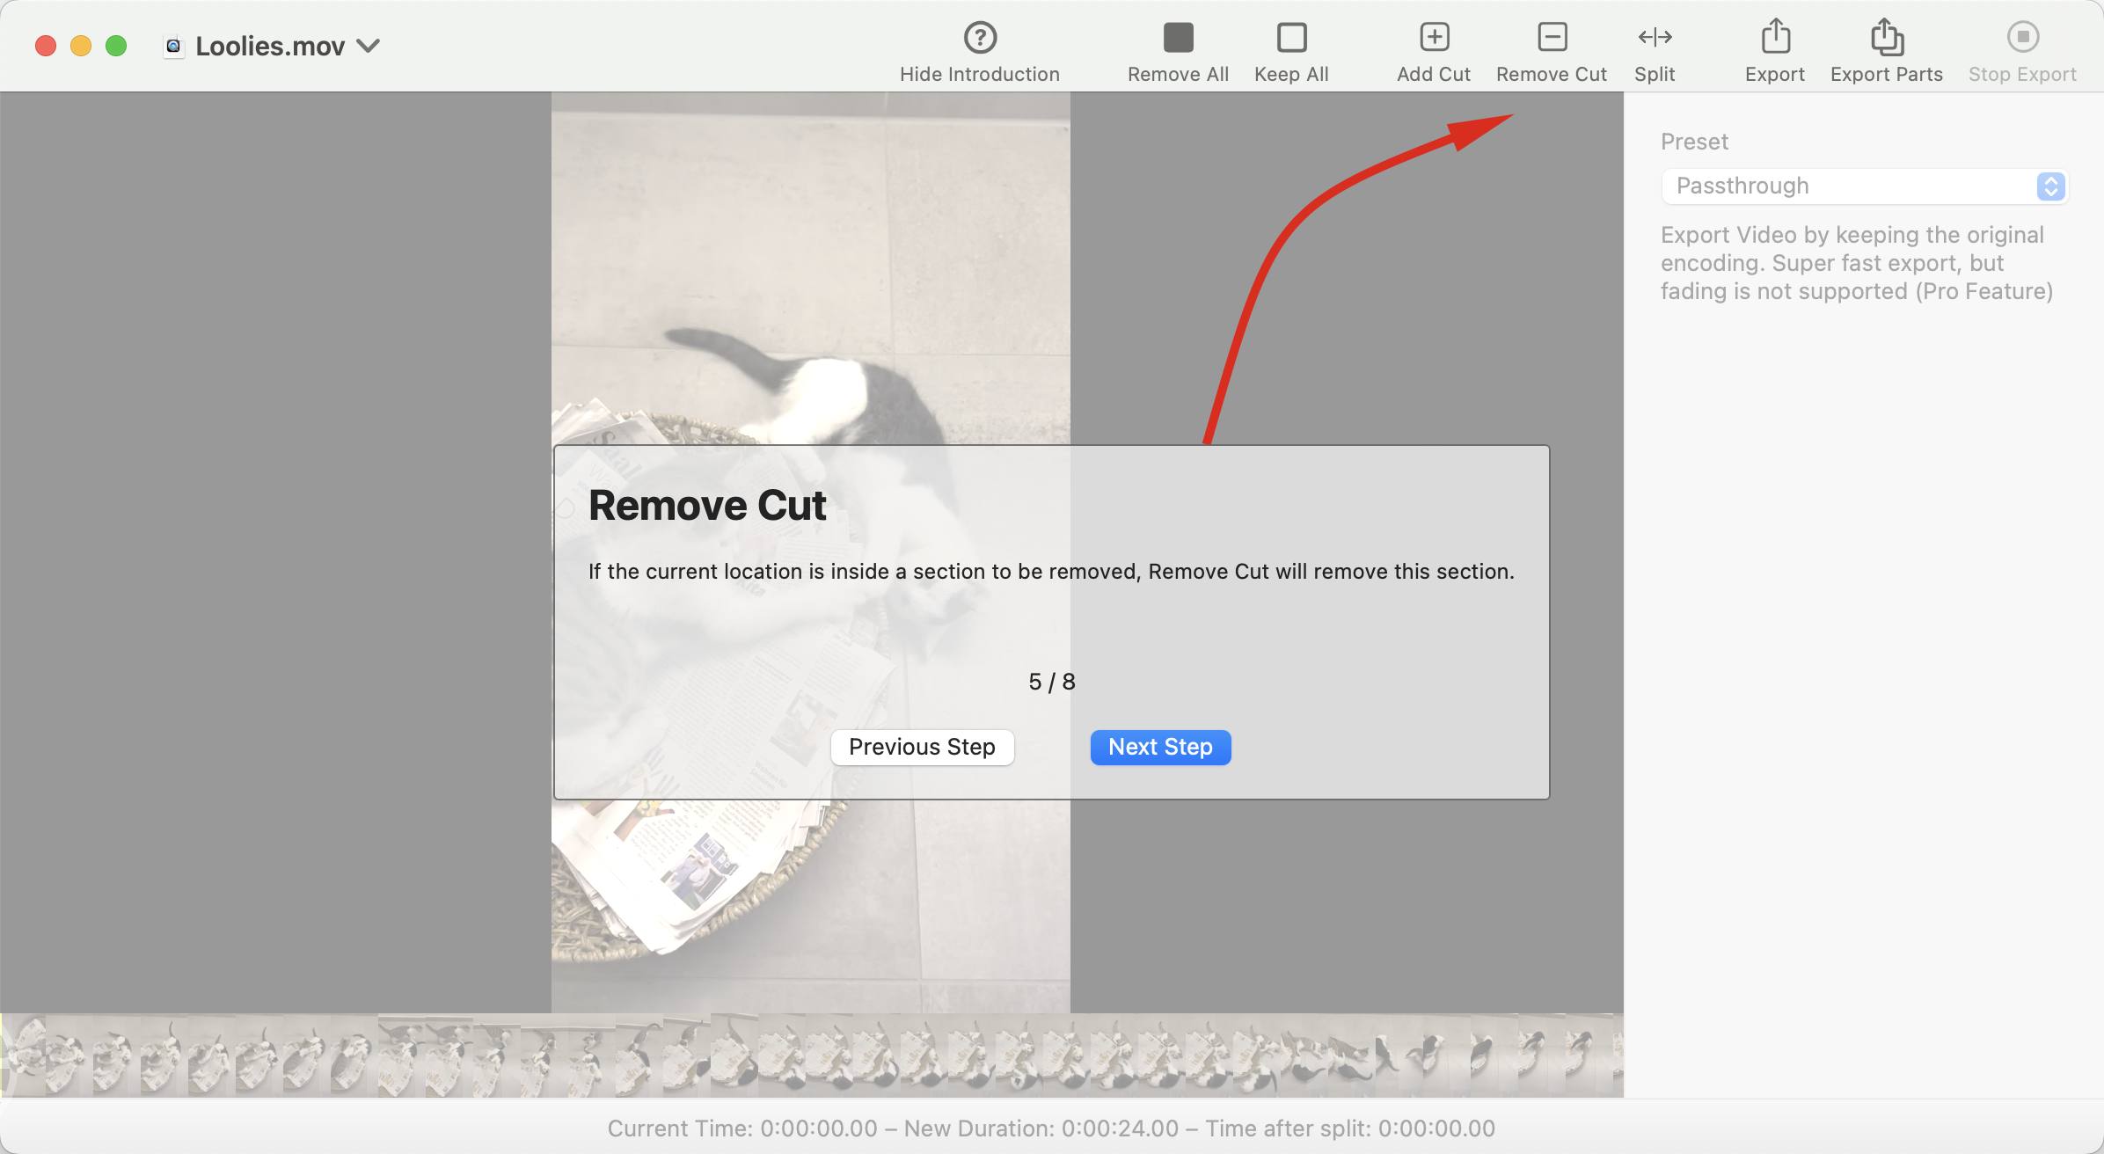The height and width of the screenshot is (1154, 2104).
Task: Select the Remove Cut tool in the toolbar
Action: [x=1551, y=37]
